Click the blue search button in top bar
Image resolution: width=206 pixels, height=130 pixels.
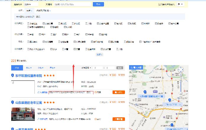[98, 4]
